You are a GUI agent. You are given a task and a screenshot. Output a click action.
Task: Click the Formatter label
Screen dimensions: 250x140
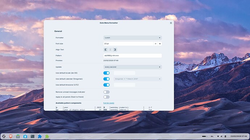60,38
